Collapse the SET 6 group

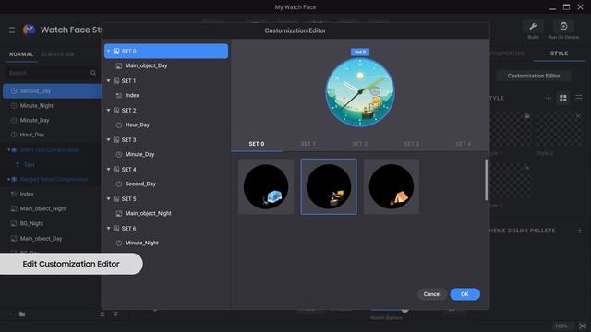(109, 229)
